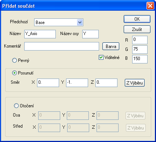Click the Název osy field containing Y
The image size is (156, 142).
[x=90, y=34]
